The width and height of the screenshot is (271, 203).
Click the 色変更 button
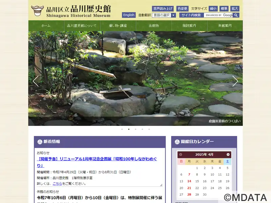(183, 9)
